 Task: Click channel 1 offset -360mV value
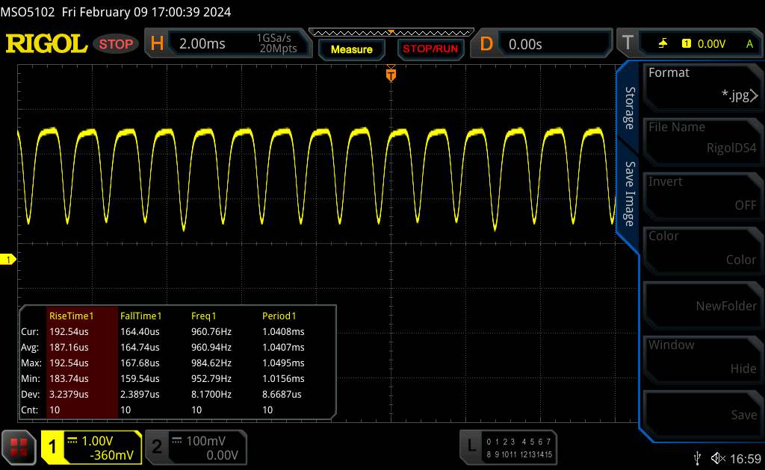[111, 455]
